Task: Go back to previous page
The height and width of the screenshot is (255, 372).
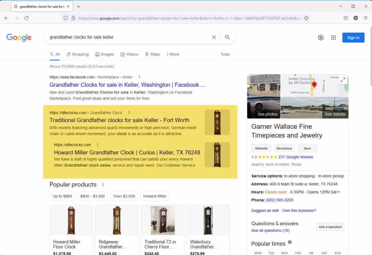Action: 7,18
